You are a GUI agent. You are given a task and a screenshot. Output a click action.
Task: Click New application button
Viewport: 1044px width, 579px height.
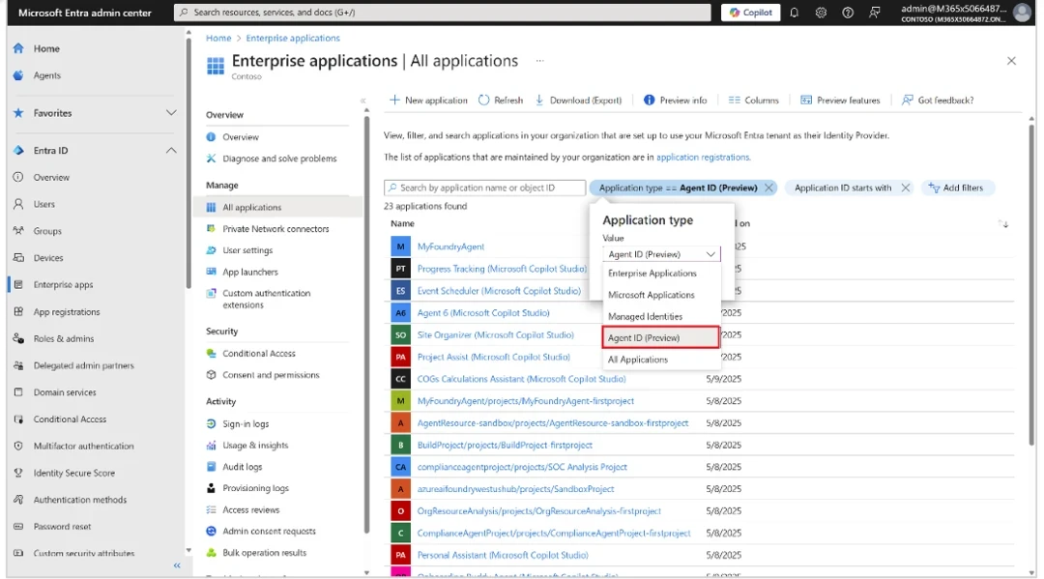(x=428, y=101)
